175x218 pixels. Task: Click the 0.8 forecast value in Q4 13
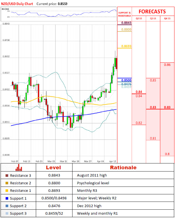tap(167, 154)
